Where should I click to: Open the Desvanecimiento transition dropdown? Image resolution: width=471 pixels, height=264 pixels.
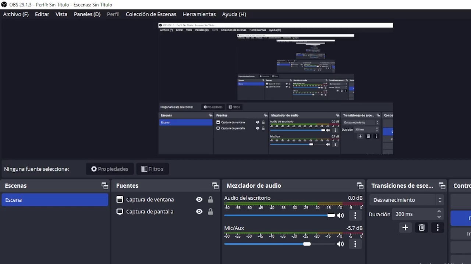[407, 200]
